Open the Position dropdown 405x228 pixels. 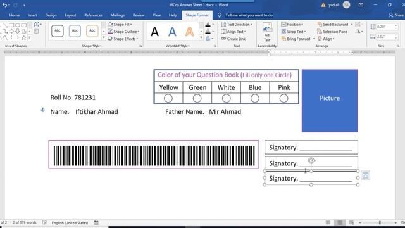coord(292,24)
